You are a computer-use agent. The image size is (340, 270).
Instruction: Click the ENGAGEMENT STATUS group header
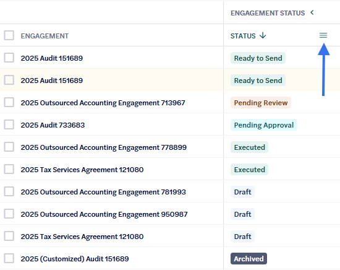268,13
